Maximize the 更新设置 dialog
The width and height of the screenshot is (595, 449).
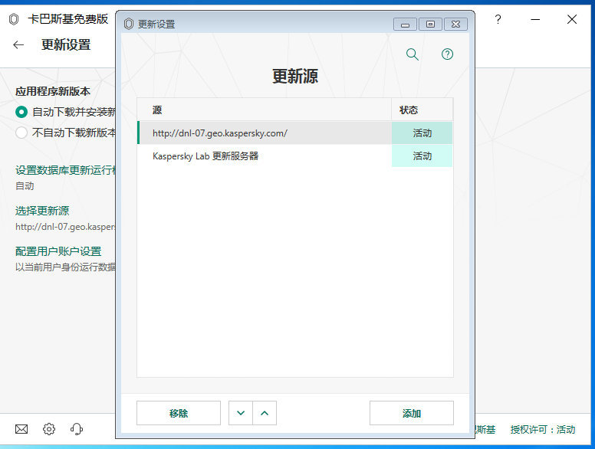(x=430, y=25)
